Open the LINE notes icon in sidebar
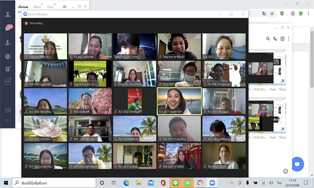 click(x=8, y=69)
